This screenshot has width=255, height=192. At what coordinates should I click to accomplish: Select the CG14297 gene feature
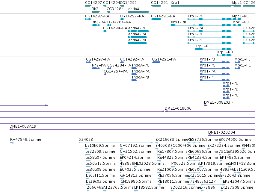point(88,6)
